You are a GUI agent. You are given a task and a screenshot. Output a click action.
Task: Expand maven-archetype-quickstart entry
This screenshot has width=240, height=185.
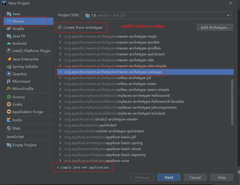(60, 54)
